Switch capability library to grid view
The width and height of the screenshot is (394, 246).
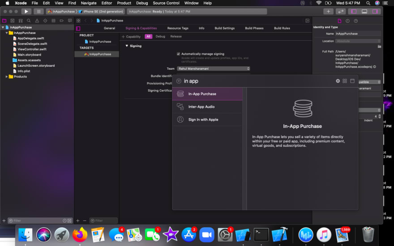coord(345,81)
